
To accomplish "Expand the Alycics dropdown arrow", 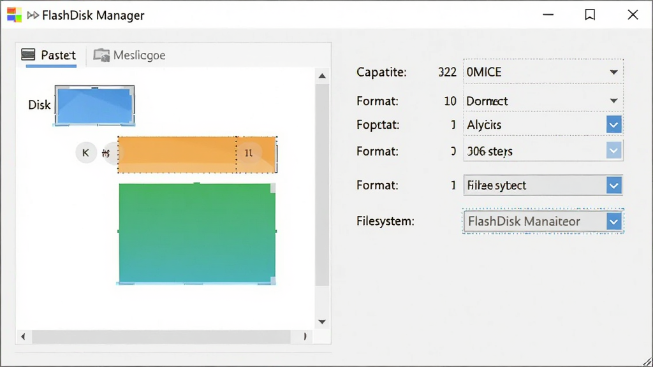I will [614, 124].
